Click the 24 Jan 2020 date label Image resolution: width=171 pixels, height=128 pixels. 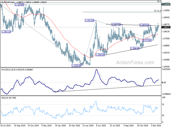click(60, 125)
